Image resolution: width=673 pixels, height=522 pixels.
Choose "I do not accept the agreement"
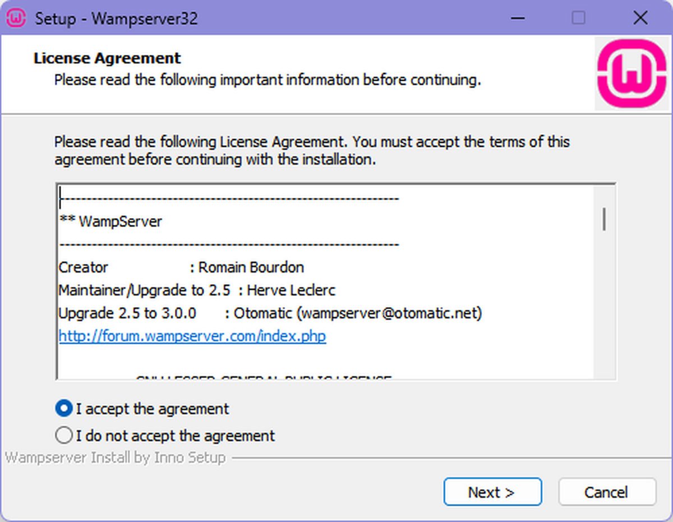pyautogui.click(x=64, y=436)
